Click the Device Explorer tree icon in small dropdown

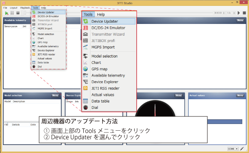(34, 50)
